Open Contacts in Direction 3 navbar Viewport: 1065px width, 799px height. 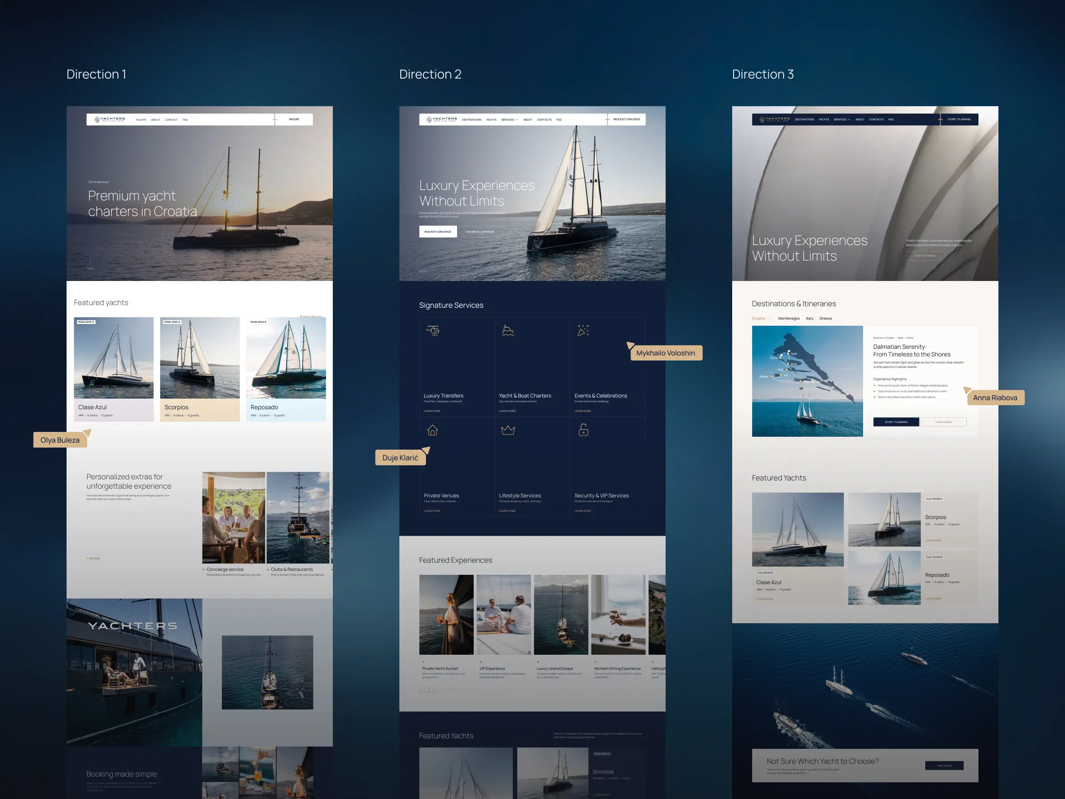coord(876,119)
